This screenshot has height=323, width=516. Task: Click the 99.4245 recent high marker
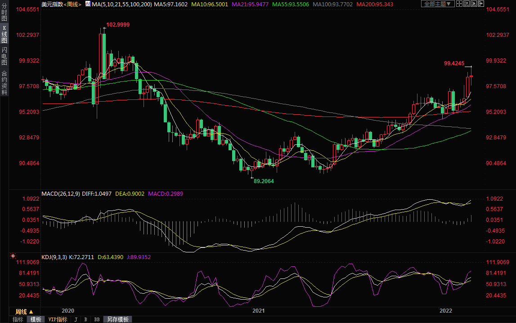pos(454,63)
